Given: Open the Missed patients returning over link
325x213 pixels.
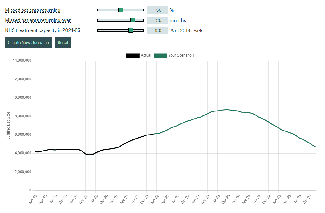Looking at the screenshot, I should (38, 20).
